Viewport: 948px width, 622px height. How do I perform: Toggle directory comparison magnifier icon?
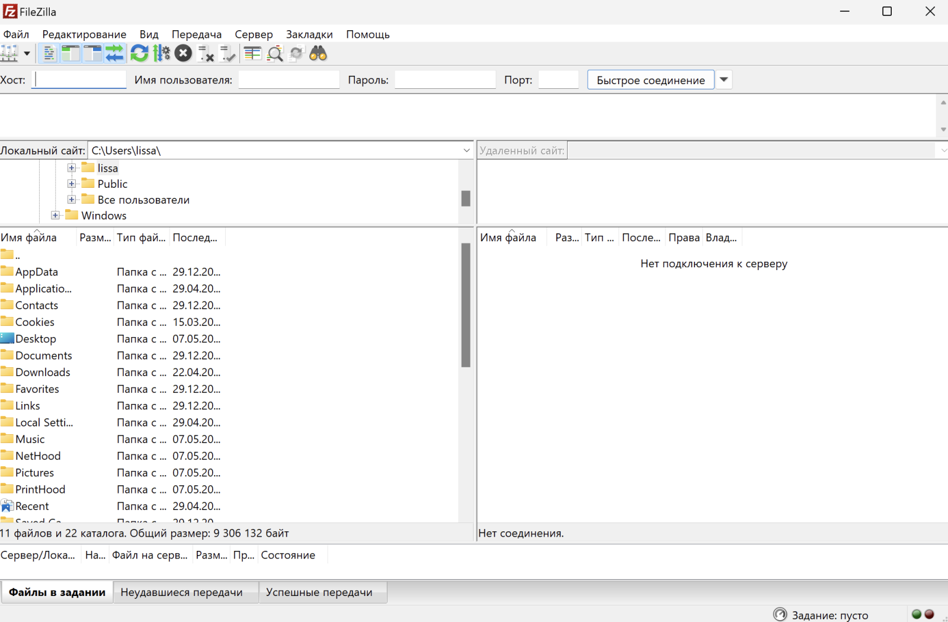275,53
